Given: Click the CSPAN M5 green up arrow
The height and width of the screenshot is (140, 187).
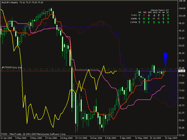Looking at the screenshot, I should pos(144,22).
